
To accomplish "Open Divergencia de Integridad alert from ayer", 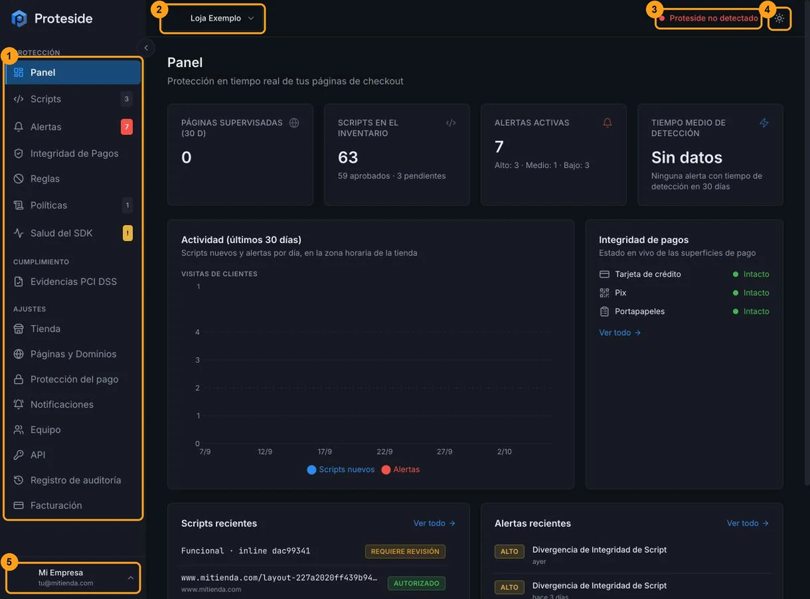I will pos(631,555).
